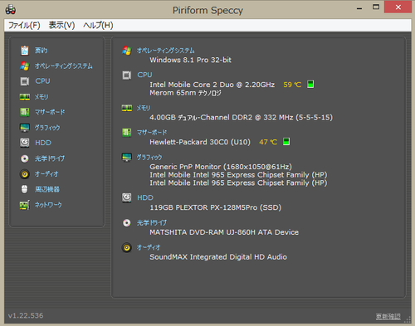Viewport: 415px width, 326px height.
Task: Click the グラフィック monitor icon in summary panel
Action: click(127, 157)
